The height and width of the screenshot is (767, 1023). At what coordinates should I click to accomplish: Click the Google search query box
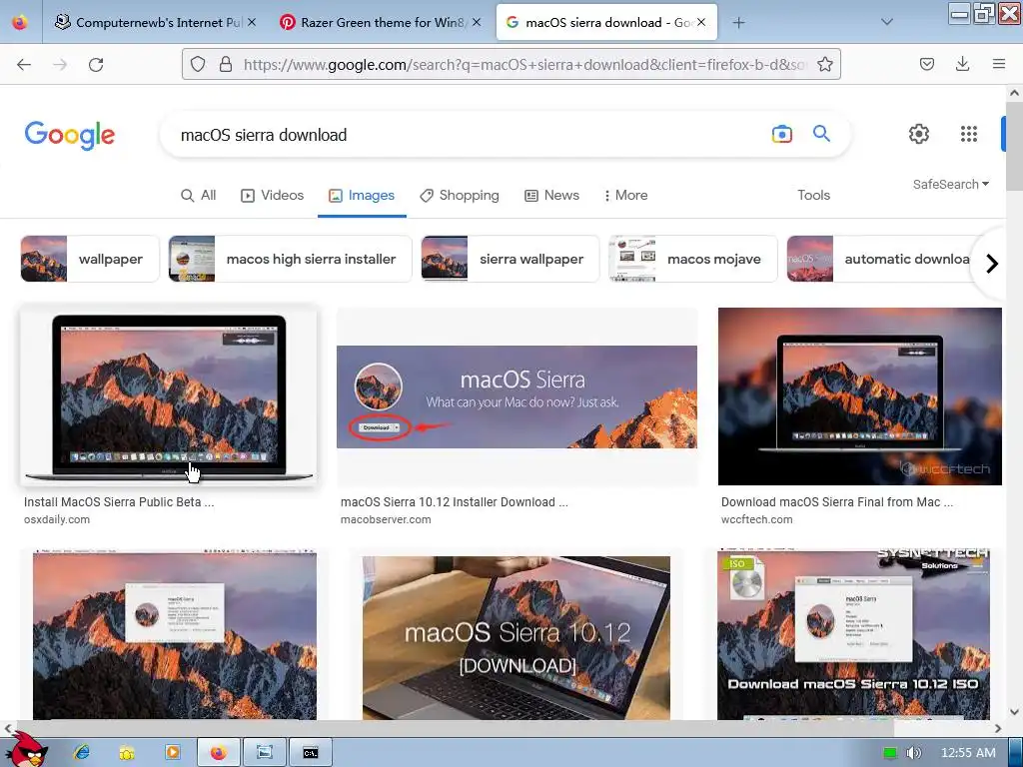coord(470,135)
